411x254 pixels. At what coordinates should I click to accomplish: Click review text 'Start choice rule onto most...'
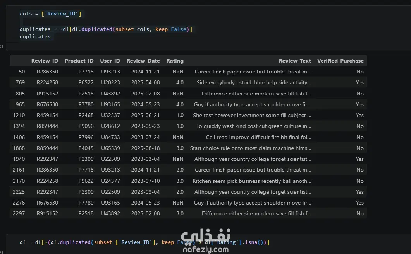point(250,148)
